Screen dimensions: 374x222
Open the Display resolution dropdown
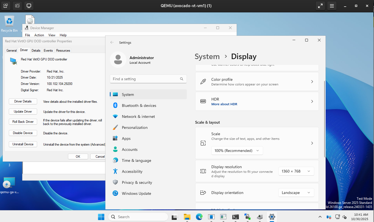click(x=296, y=171)
